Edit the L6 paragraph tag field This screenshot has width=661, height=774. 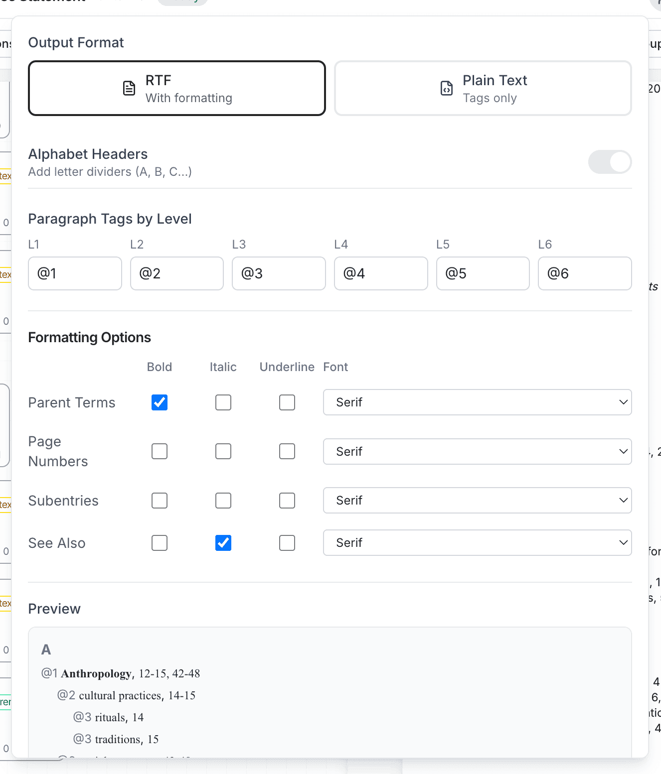(585, 273)
